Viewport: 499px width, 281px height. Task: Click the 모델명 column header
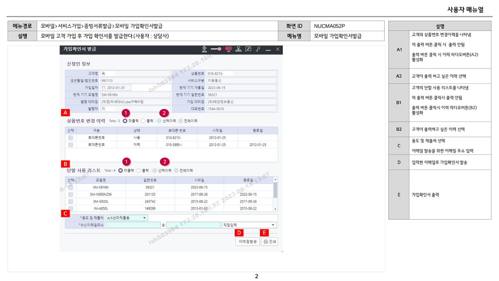tap(101, 180)
